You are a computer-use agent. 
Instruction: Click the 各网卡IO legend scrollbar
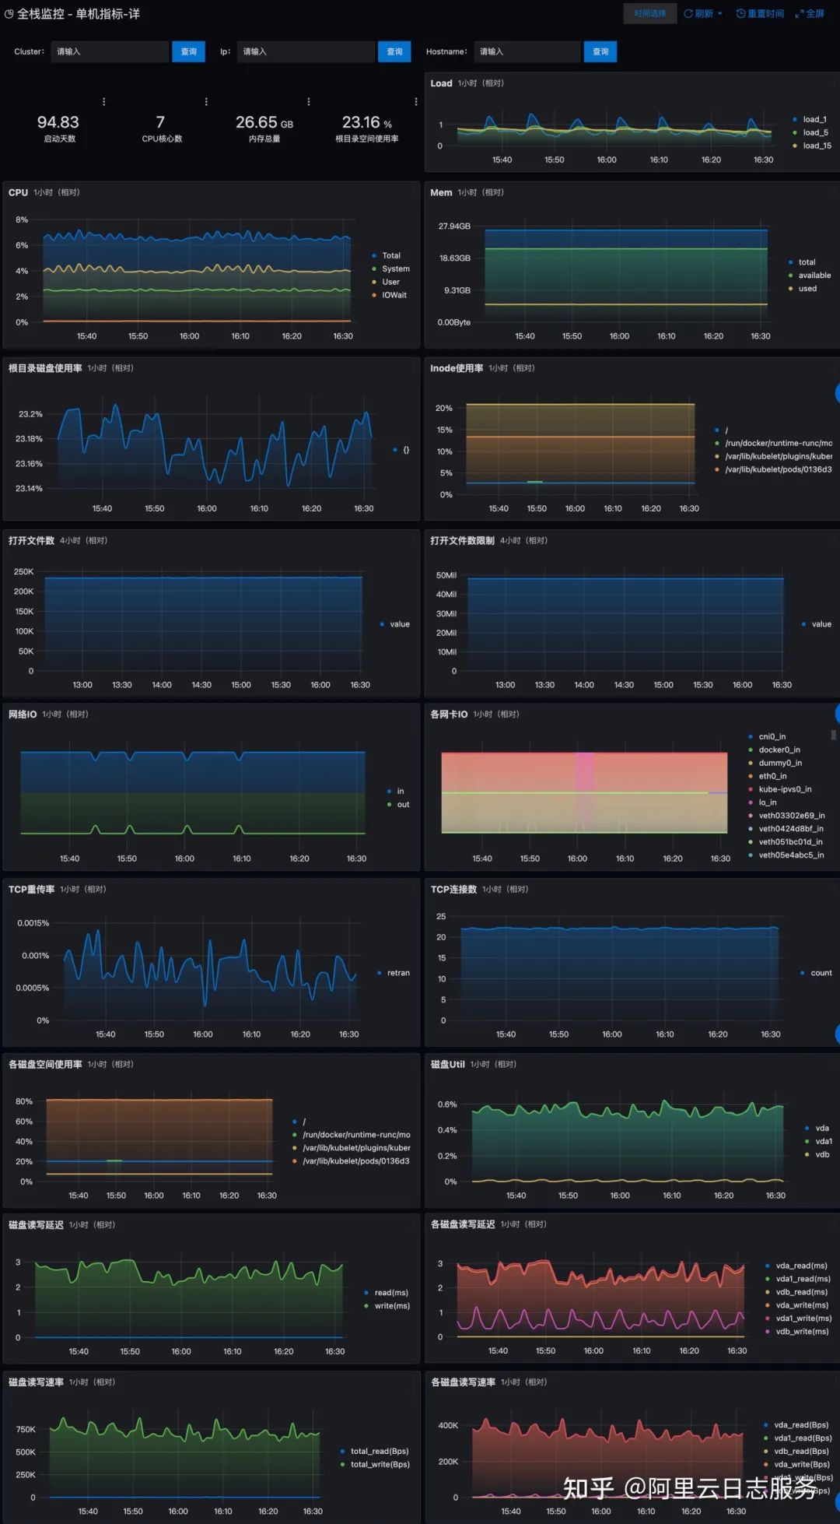834,734
